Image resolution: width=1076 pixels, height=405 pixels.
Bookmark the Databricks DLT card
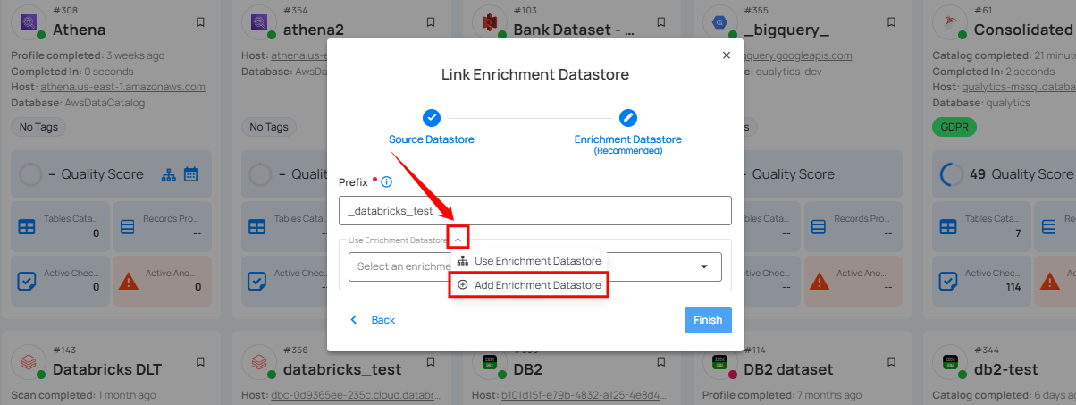[200, 362]
